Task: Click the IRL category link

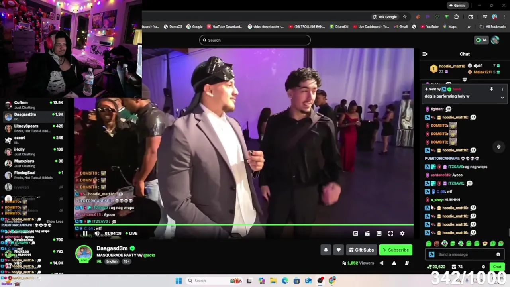Action: coord(99,261)
